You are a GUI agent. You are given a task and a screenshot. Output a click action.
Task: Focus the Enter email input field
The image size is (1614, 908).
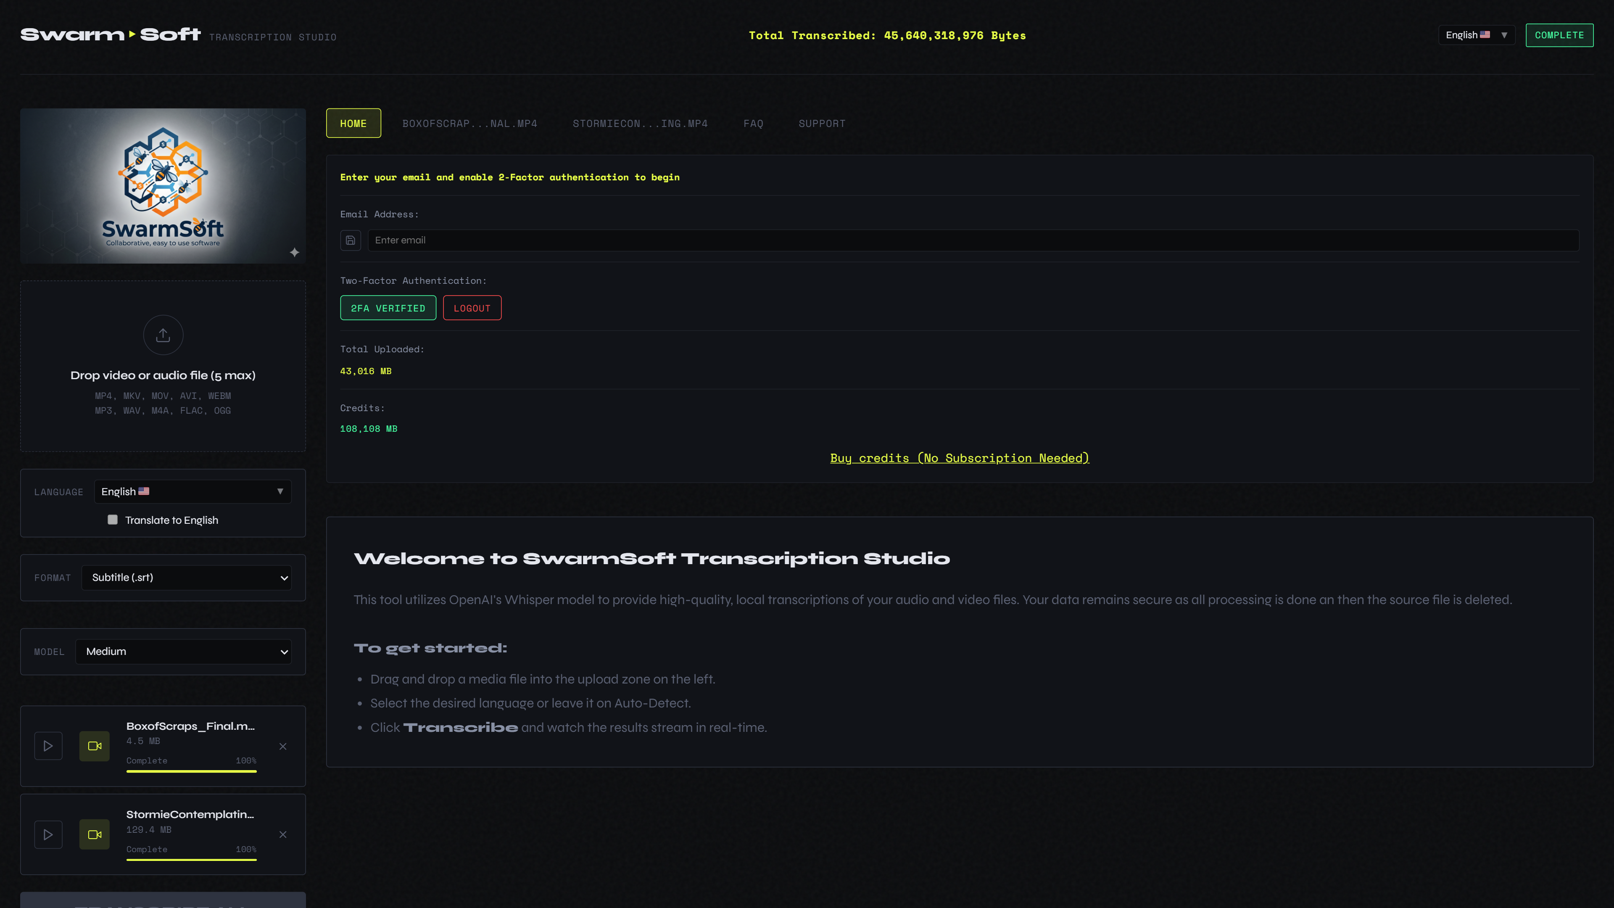point(973,240)
